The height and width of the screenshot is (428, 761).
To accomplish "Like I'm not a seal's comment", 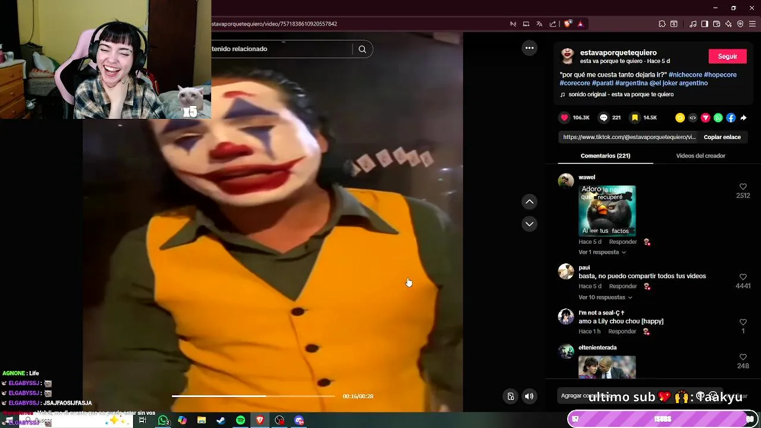I will click(x=743, y=322).
